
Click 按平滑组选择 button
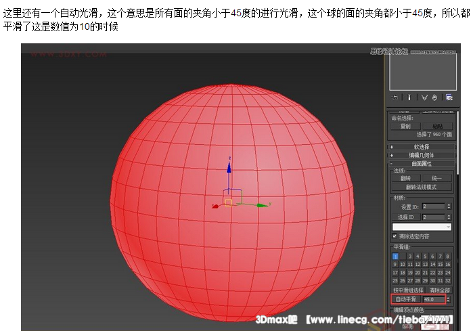click(409, 290)
